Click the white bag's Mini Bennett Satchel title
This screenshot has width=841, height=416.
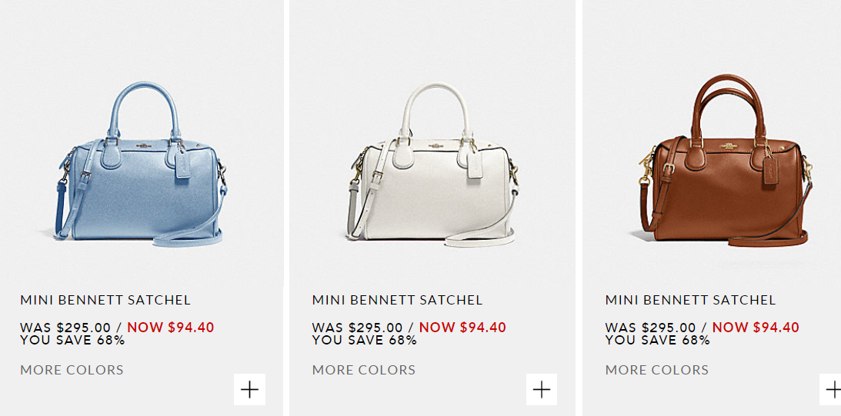pos(398,300)
